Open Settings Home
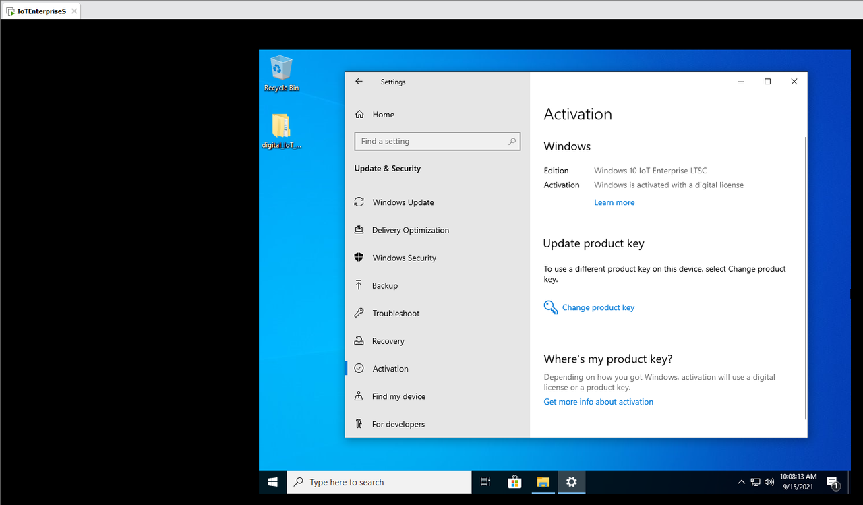 click(383, 115)
